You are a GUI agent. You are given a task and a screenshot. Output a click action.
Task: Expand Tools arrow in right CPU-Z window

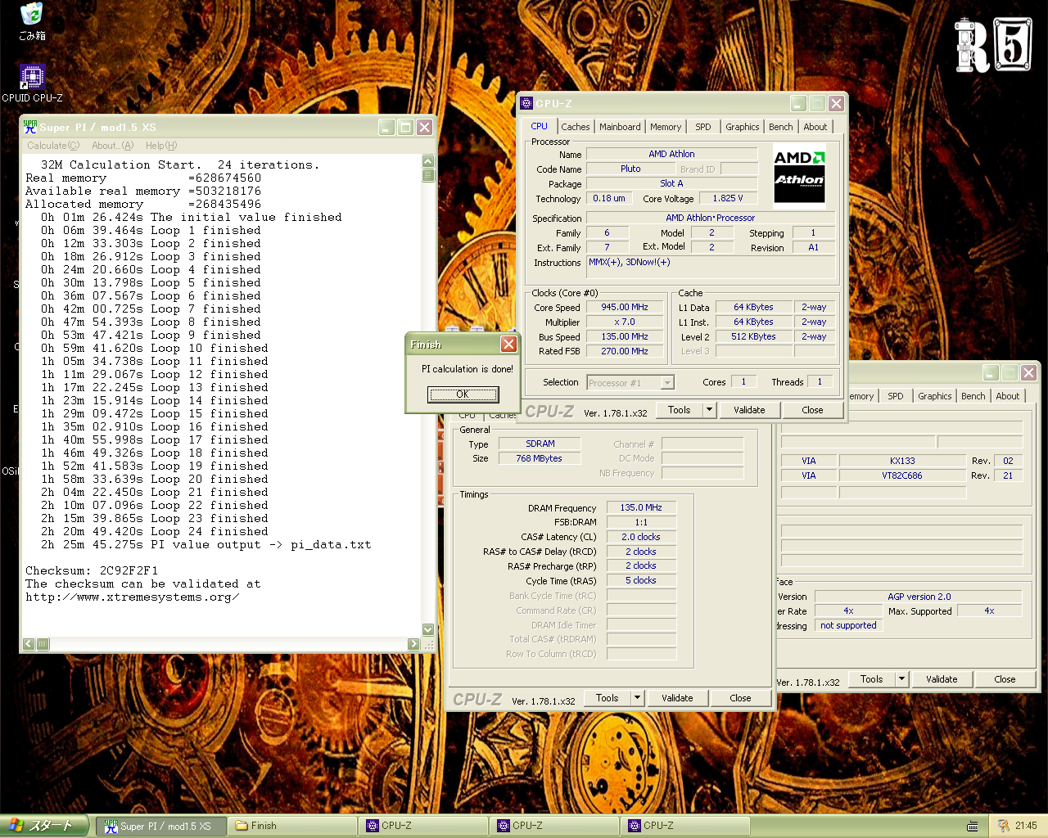coord(902,679)
